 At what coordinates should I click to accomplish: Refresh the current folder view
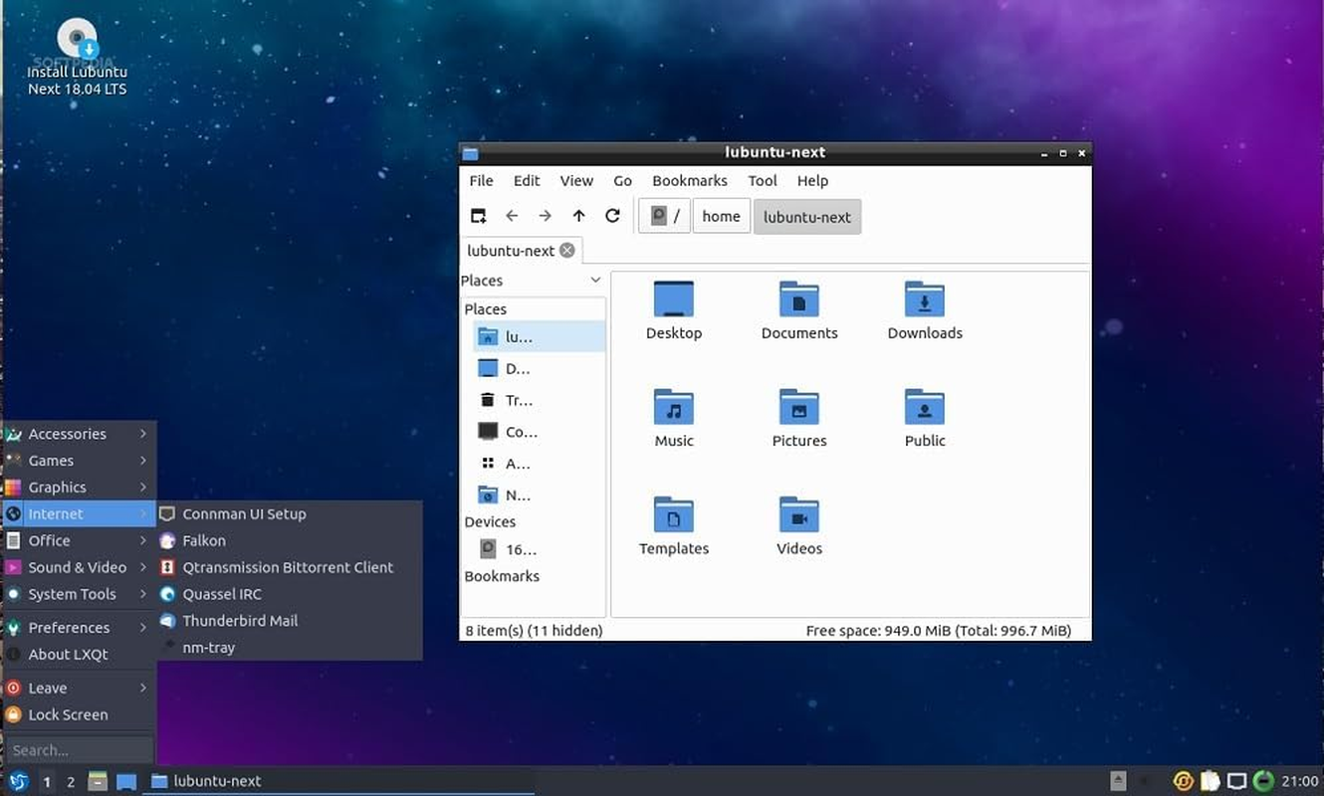pyautogui.click(x=613, y=215)
